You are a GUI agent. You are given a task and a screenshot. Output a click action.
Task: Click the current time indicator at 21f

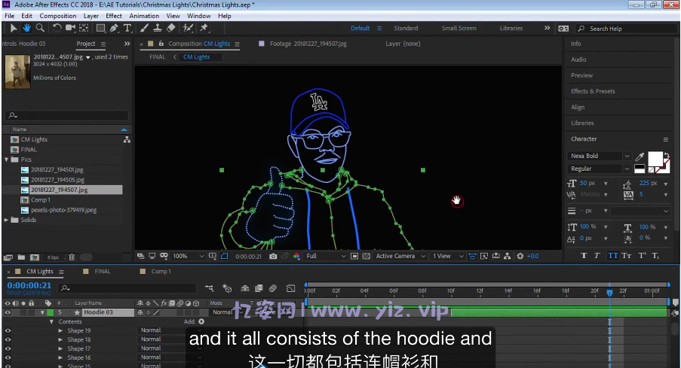609,293
